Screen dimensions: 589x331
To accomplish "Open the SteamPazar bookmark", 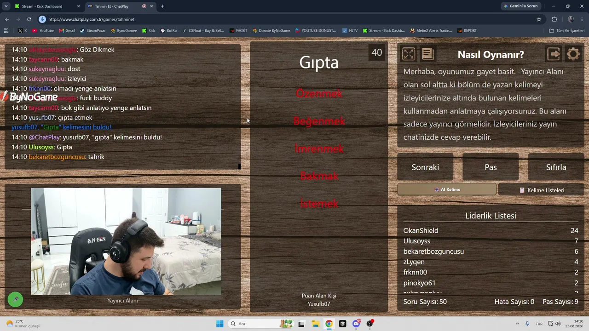I will [92, 31].
